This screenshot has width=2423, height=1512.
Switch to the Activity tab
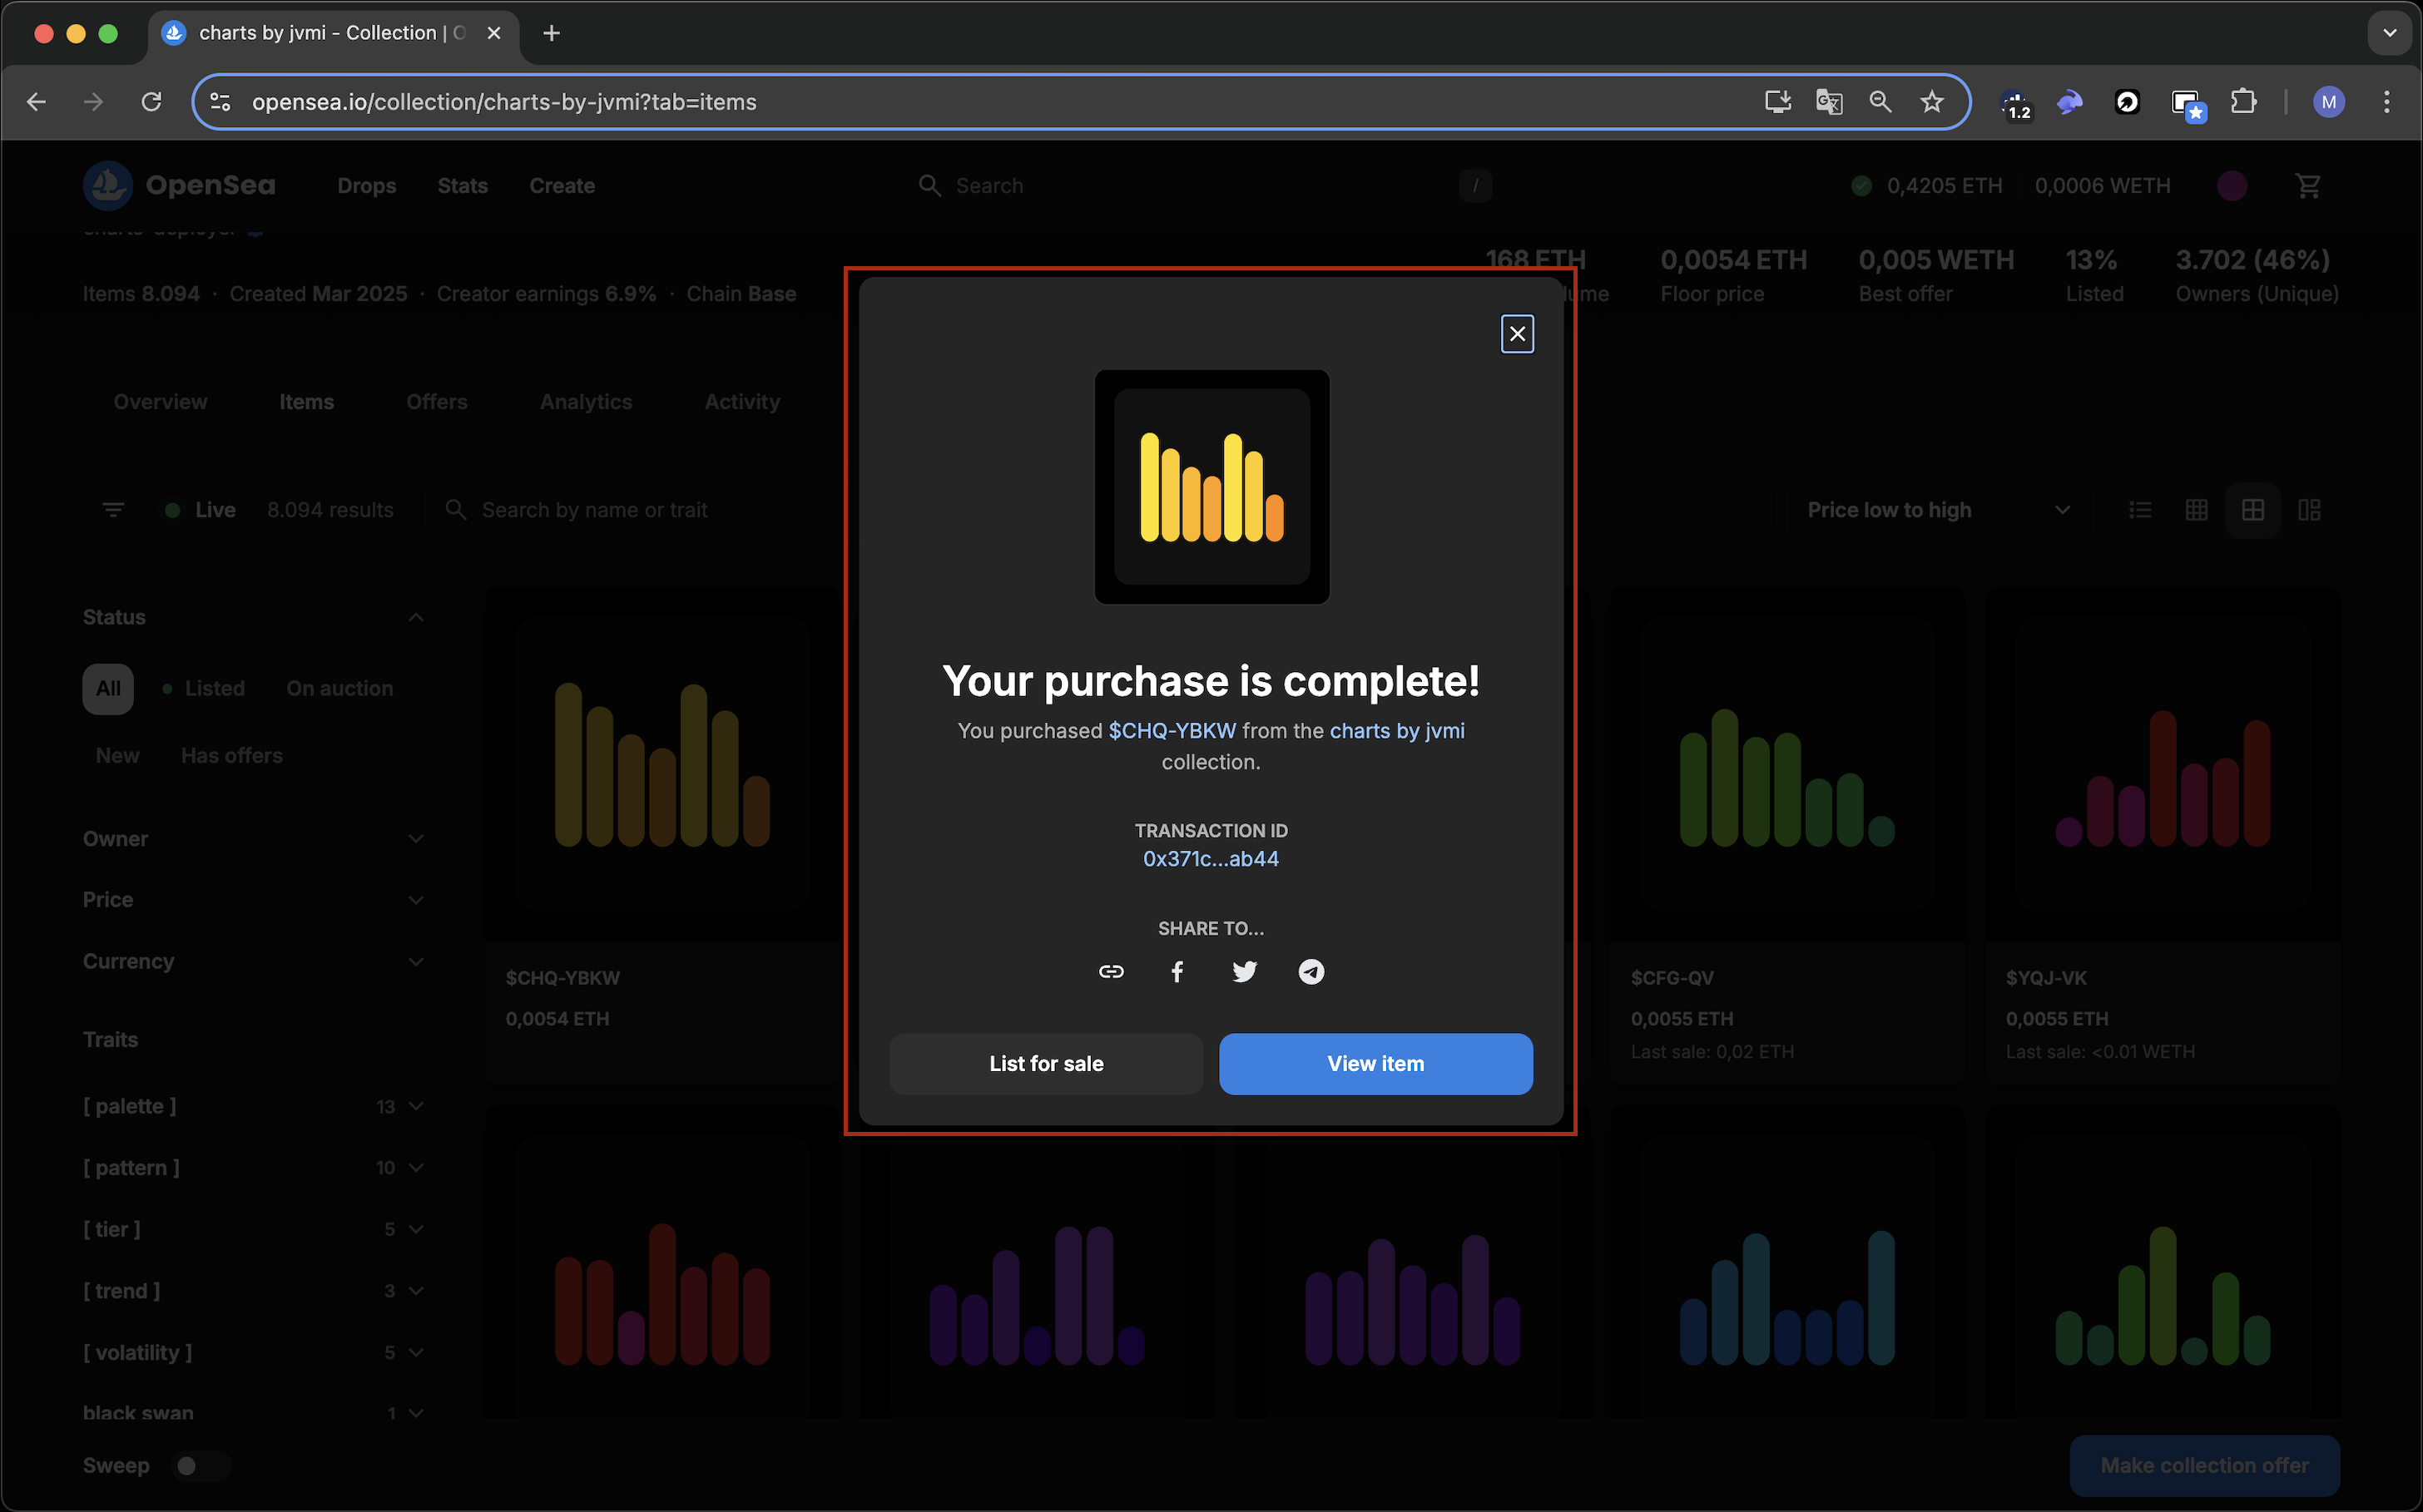click(741, 402)
